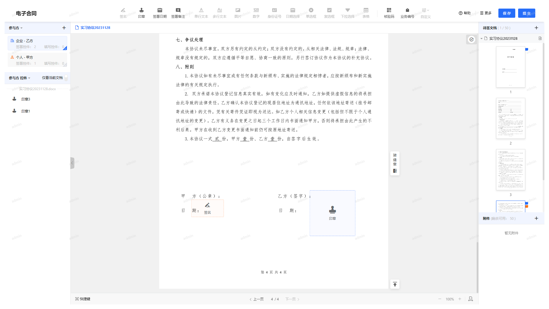The image size is (549, 309).
Task: Click the circular check toggle above the page
Action: [x=471, y=39]
